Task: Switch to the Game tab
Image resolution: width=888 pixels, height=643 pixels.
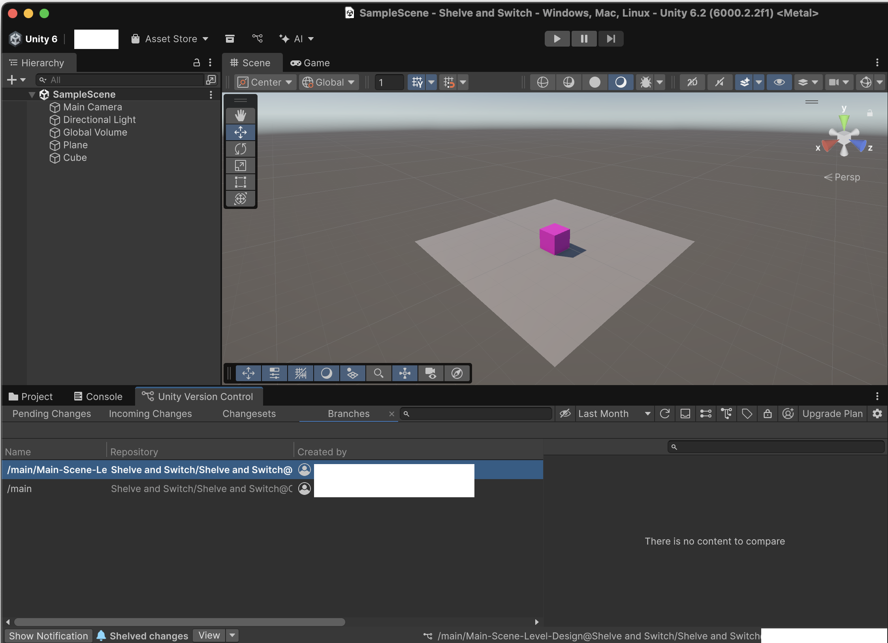Action: click(x=310, y=63)
